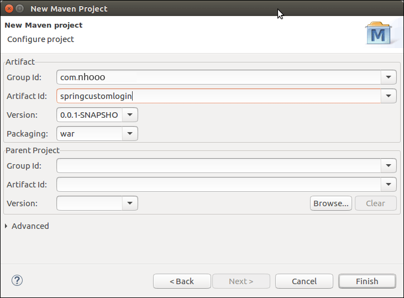The image size is (404, 298).
Task: Go back with the Back button
Action: pyautogui.click(x=182, y=281)
